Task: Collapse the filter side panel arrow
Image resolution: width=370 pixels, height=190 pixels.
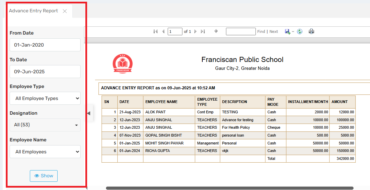Action: coord(89,113)
